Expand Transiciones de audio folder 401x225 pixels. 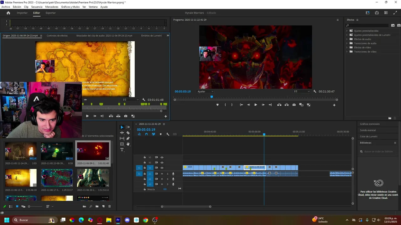(347, 43)
